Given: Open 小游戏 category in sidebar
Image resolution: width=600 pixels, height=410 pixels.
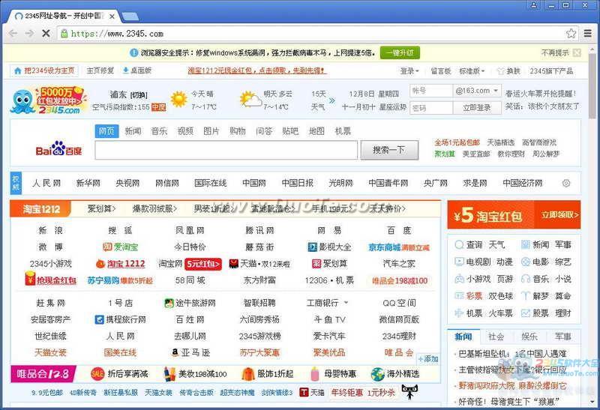Looking at the screenshot, I should pos(478,279).
